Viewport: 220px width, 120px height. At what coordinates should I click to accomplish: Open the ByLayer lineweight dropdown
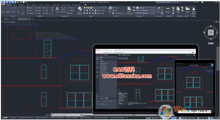tap(145, 11)
